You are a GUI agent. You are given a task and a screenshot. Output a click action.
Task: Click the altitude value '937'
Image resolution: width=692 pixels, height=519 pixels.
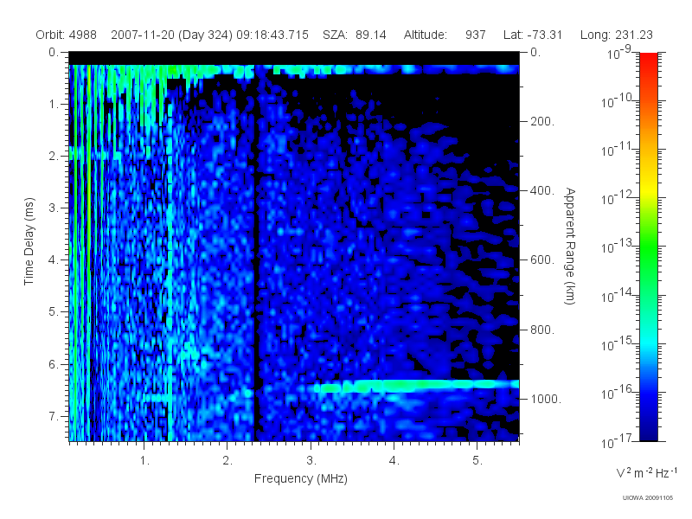[475, 35]
